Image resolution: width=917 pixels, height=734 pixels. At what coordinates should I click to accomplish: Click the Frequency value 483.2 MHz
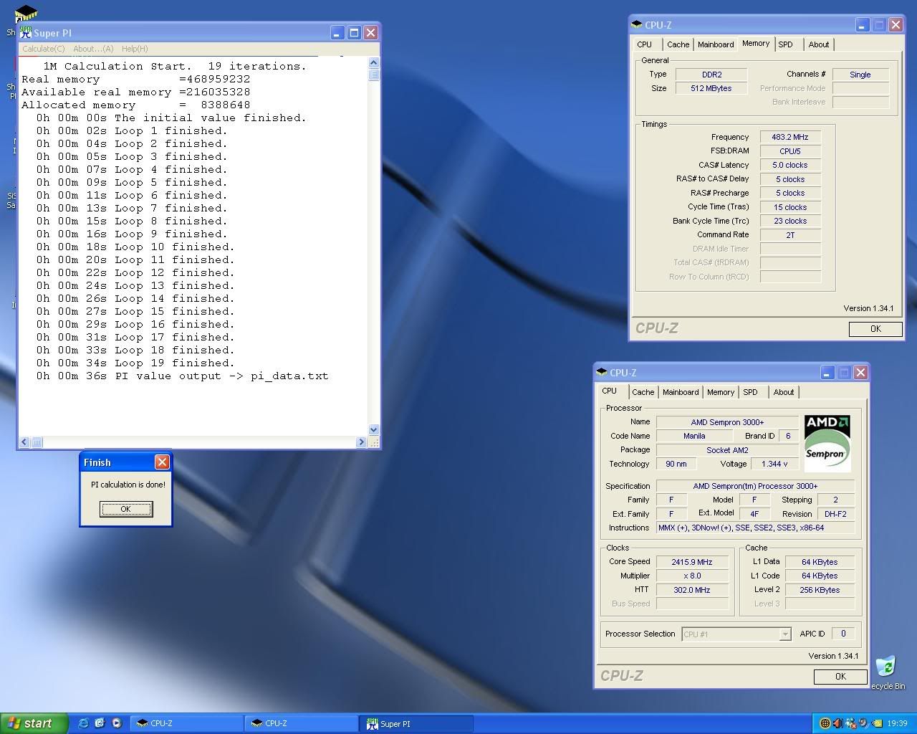tap(790, 137)
